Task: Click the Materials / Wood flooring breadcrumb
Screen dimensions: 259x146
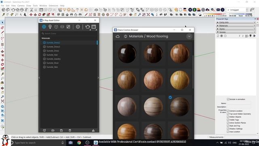Action: coord(149,36)
